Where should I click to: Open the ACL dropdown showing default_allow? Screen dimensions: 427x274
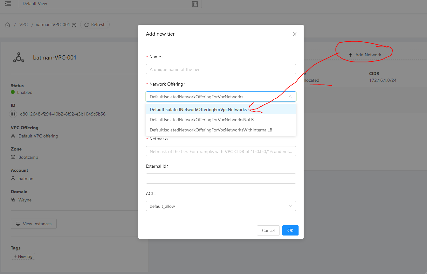(x=221, y=206)
